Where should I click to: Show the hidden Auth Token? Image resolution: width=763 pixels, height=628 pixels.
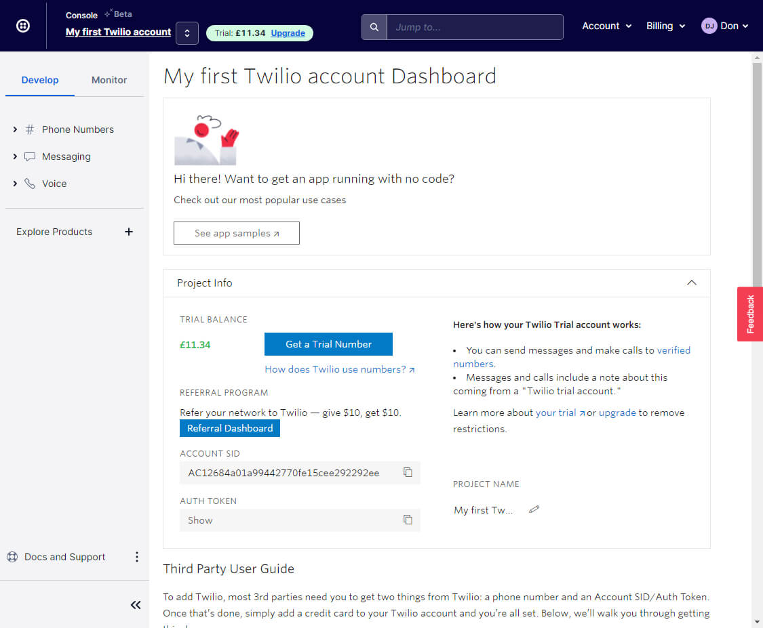click(200, 520)
